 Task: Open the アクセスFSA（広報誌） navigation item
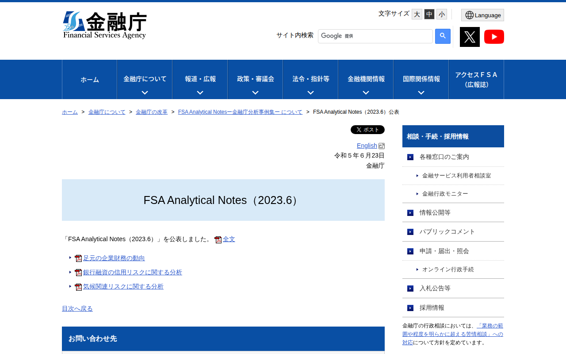[476, 80]
